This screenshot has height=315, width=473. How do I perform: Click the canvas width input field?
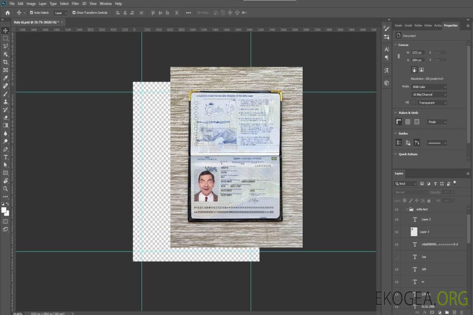coord(418,52)
